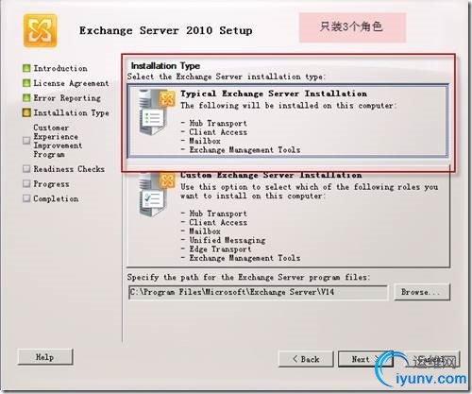The width and height of the screenshot is (472, 394).
Task: Open the Error Reporting step label
Action: [67, 98]
